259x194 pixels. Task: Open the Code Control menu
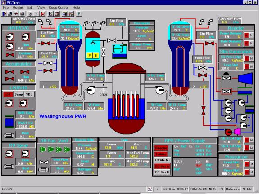[59, 8]
